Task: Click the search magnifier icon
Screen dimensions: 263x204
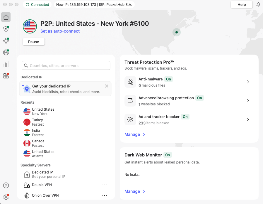Action: (26, 65)
